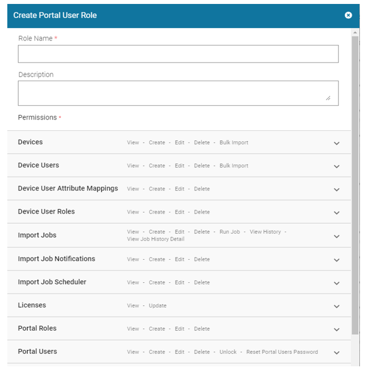Expand the Import Job Notifications chevron
Screen dimensions: 365x368
(x=336, y=260)
